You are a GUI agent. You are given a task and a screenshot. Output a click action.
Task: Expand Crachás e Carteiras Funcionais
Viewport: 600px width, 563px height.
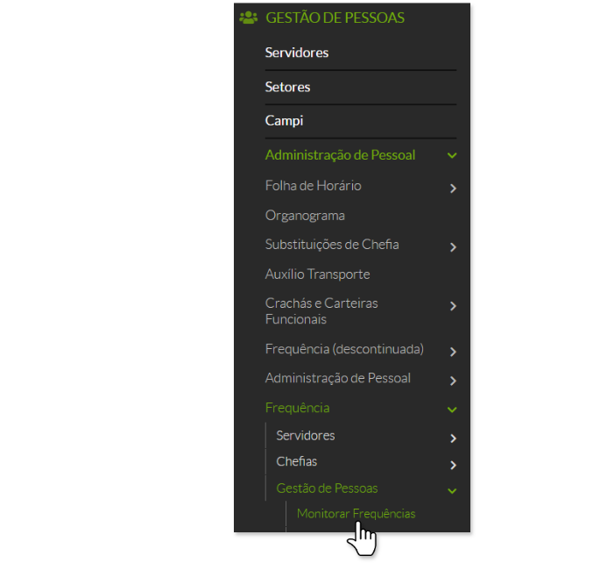321,311
